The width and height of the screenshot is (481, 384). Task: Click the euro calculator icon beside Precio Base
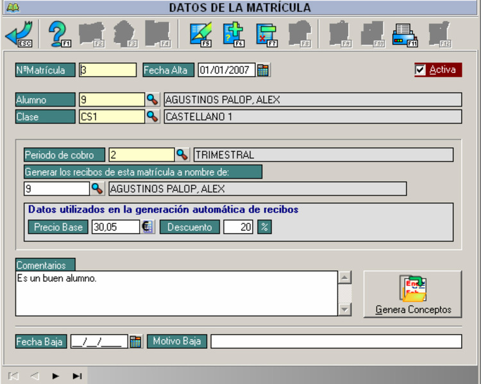tap(148, 227)
